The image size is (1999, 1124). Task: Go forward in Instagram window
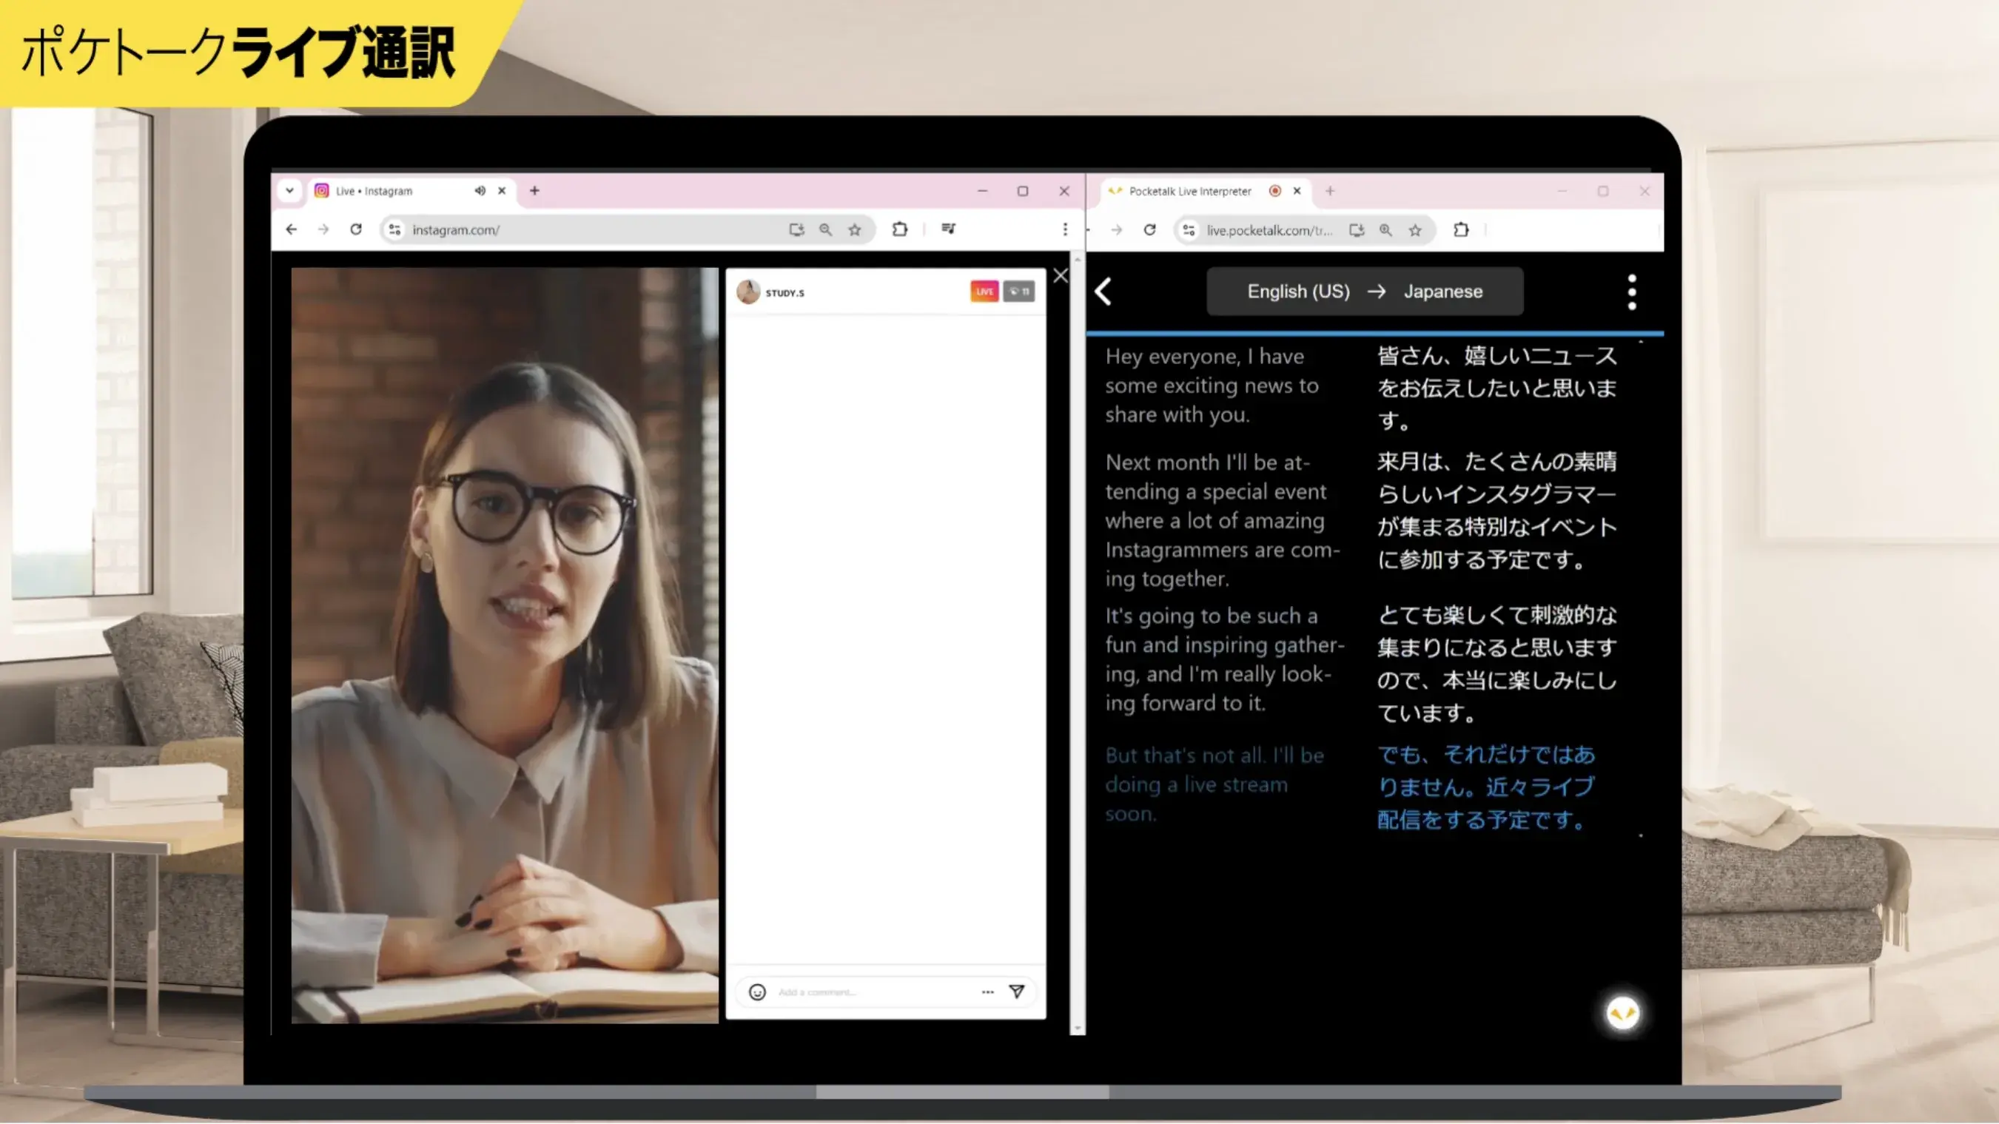[x=323, y=229]
